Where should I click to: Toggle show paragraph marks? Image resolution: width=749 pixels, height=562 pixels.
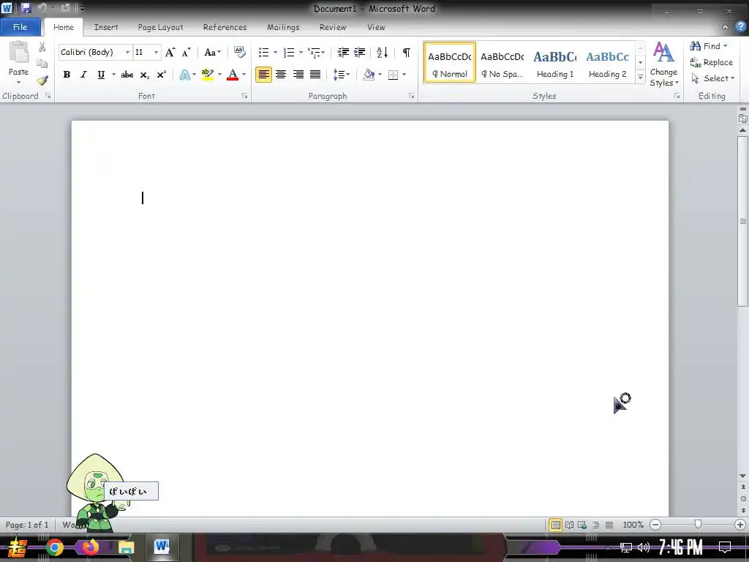407,52
